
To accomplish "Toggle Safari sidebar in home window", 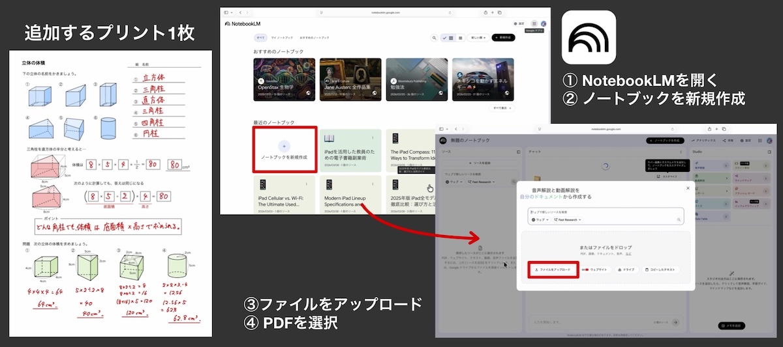I will (226, 12).
